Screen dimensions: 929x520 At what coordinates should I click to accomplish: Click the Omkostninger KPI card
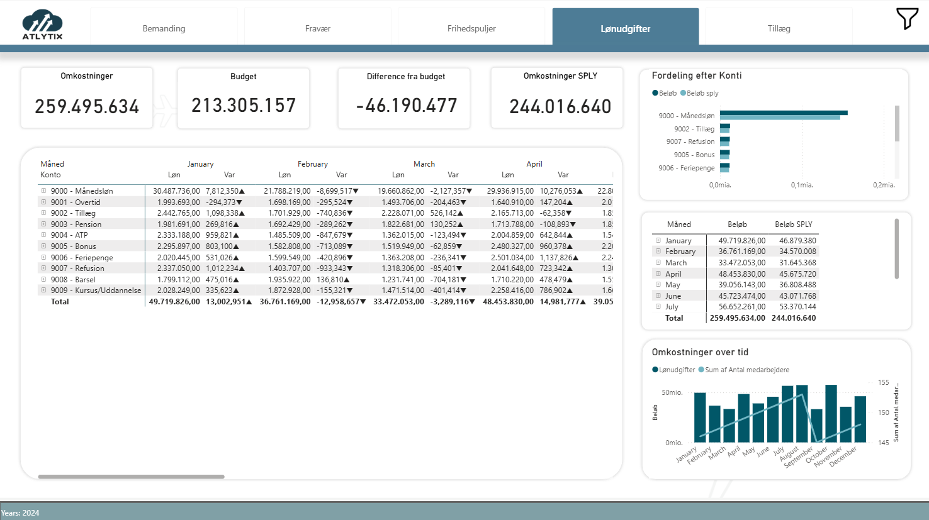point(86,97)
